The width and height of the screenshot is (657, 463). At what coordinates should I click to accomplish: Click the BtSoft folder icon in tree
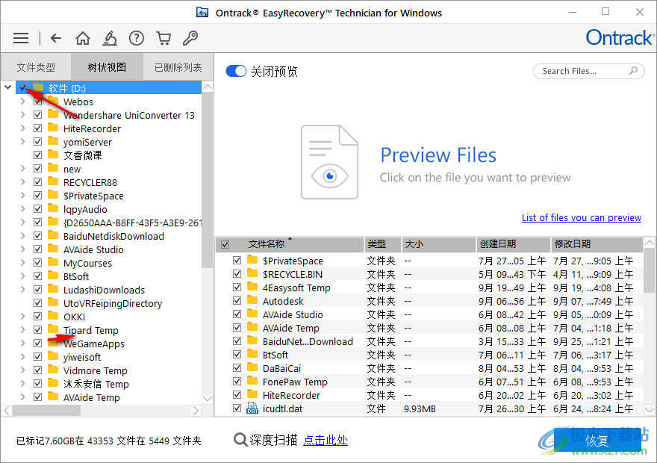pos(53,276)
